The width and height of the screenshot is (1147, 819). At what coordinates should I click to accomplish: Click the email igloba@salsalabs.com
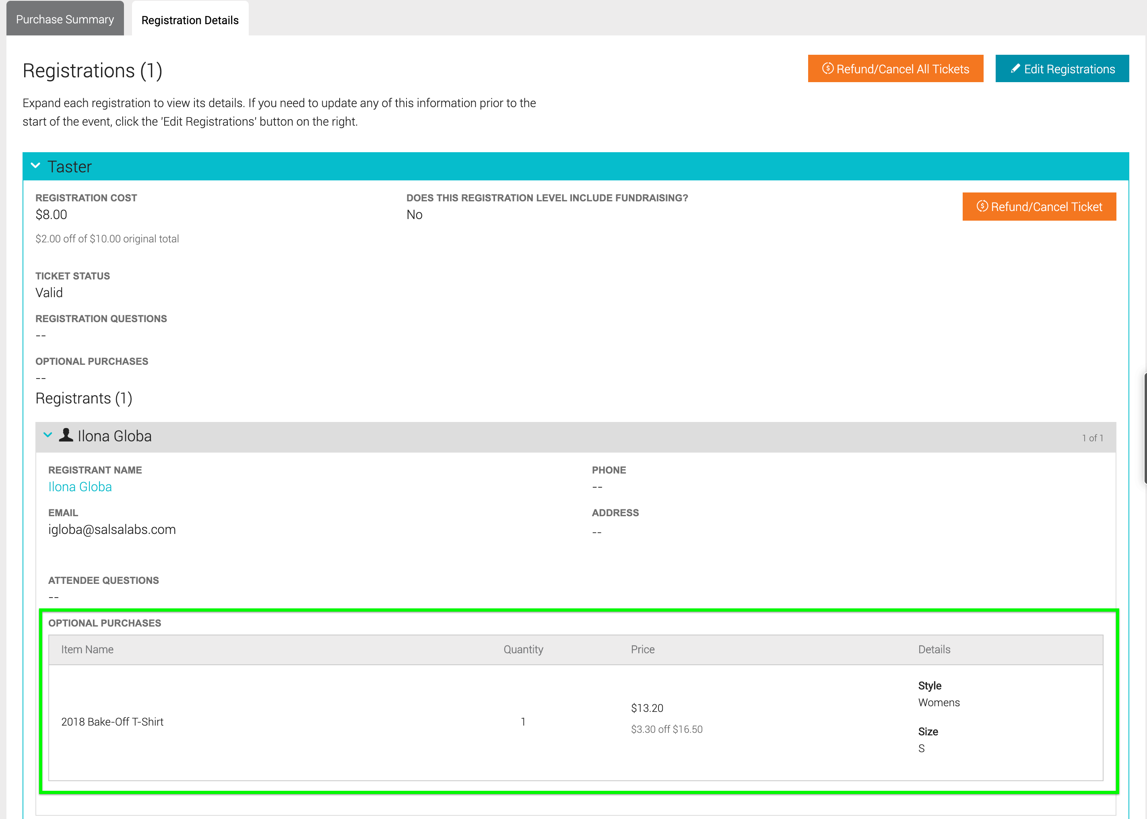[112, 529]
